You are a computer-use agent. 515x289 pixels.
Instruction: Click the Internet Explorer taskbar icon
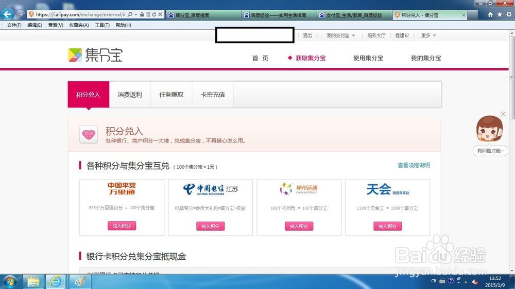56,282
